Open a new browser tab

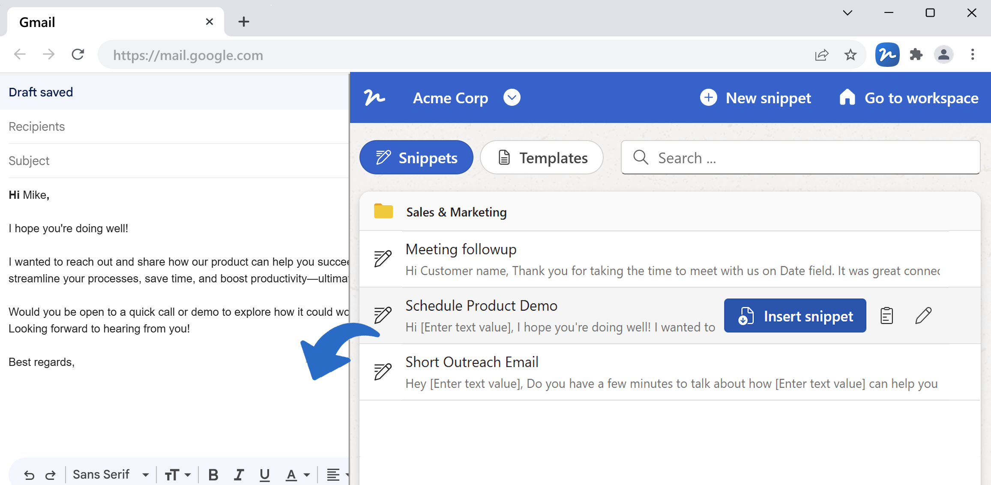(x=243, y=22)
